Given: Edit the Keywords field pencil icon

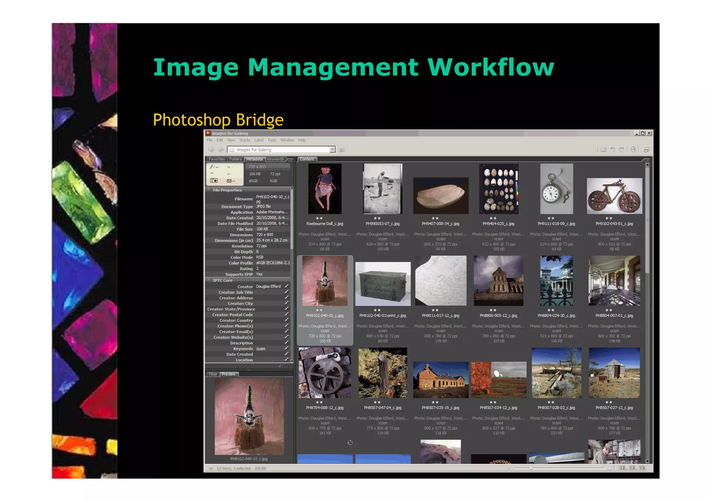Looking at the screenshot, I should click(x=286, y=348).
